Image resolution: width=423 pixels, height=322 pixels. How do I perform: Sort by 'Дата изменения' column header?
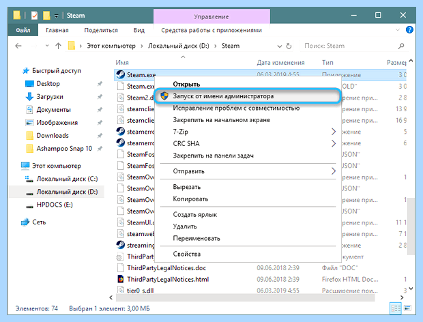click(x=280, y=63)
